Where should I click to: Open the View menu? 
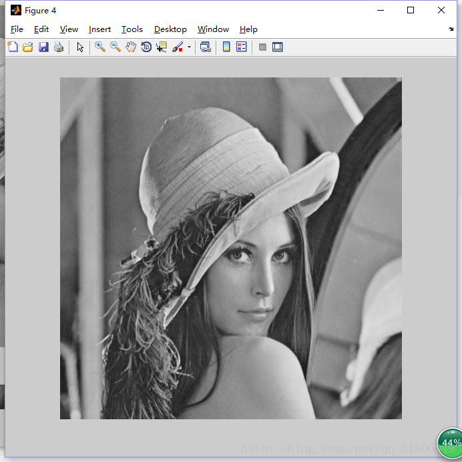pos(69,29)
